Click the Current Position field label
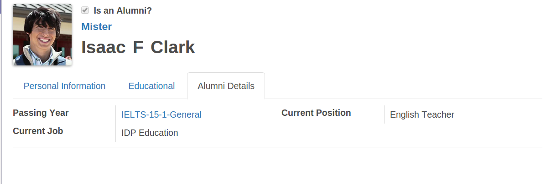This screenshot has height=184, width=546. coord(316,113)
